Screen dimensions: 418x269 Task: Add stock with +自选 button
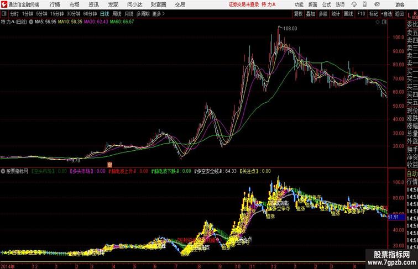(386, 14)
